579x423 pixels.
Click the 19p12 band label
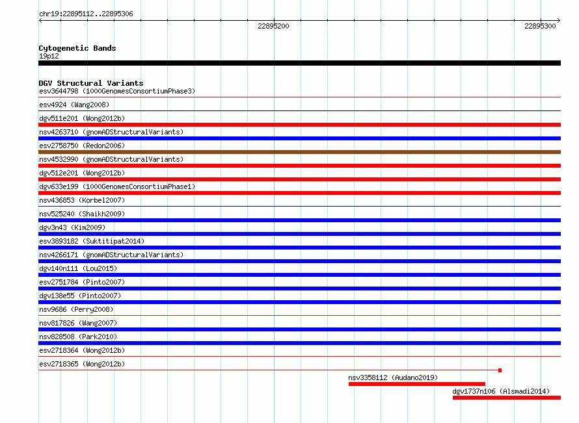49,56
